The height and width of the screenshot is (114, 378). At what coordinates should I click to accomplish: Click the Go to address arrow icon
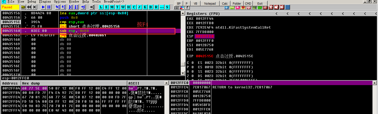92,7
